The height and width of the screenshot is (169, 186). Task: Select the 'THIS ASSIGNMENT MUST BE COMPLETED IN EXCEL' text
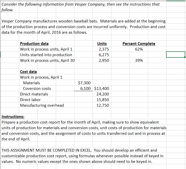[47, 150]
